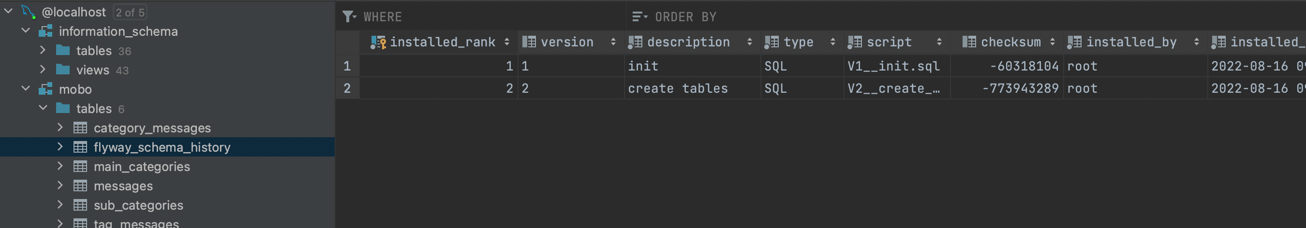Toggle sort arrows on version column

click(x=613, y=42)
